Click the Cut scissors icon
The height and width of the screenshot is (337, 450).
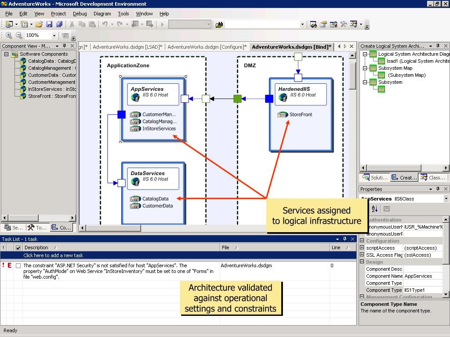point(72,25)
